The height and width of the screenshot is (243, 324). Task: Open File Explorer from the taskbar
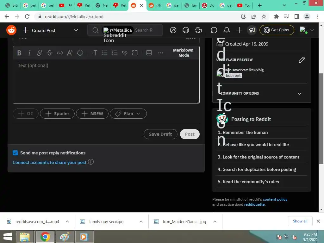tap(25, 237)
